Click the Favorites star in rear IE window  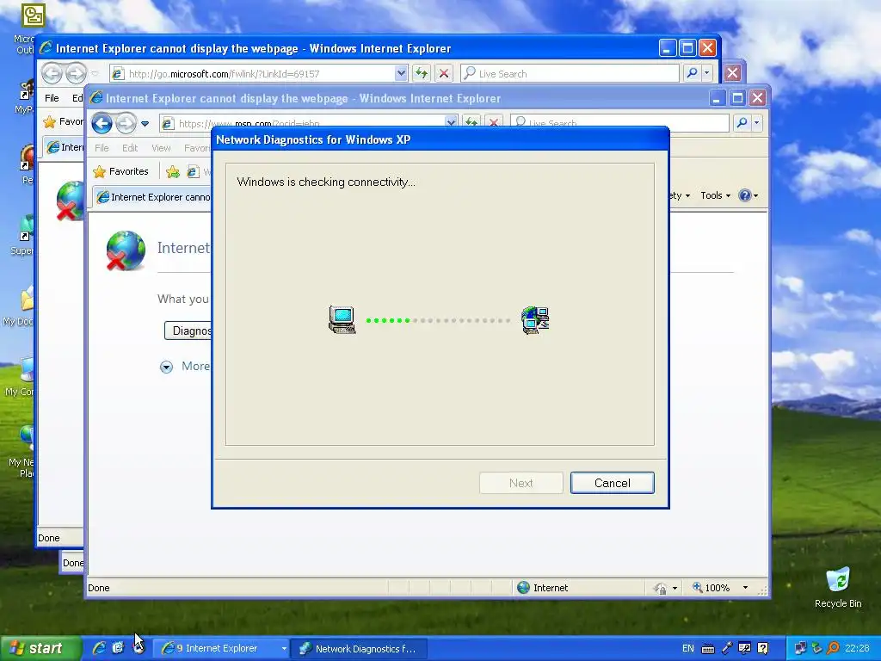pyautogui.click(x=49, y=121)
